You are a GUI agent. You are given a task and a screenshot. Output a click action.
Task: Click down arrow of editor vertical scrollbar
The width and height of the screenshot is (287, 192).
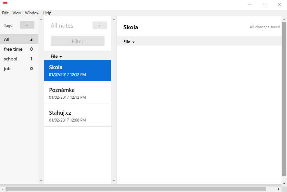[284, 183]
